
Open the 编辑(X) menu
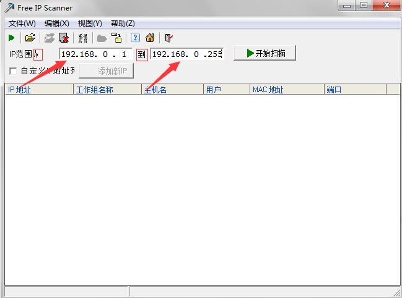click(56, 23)
